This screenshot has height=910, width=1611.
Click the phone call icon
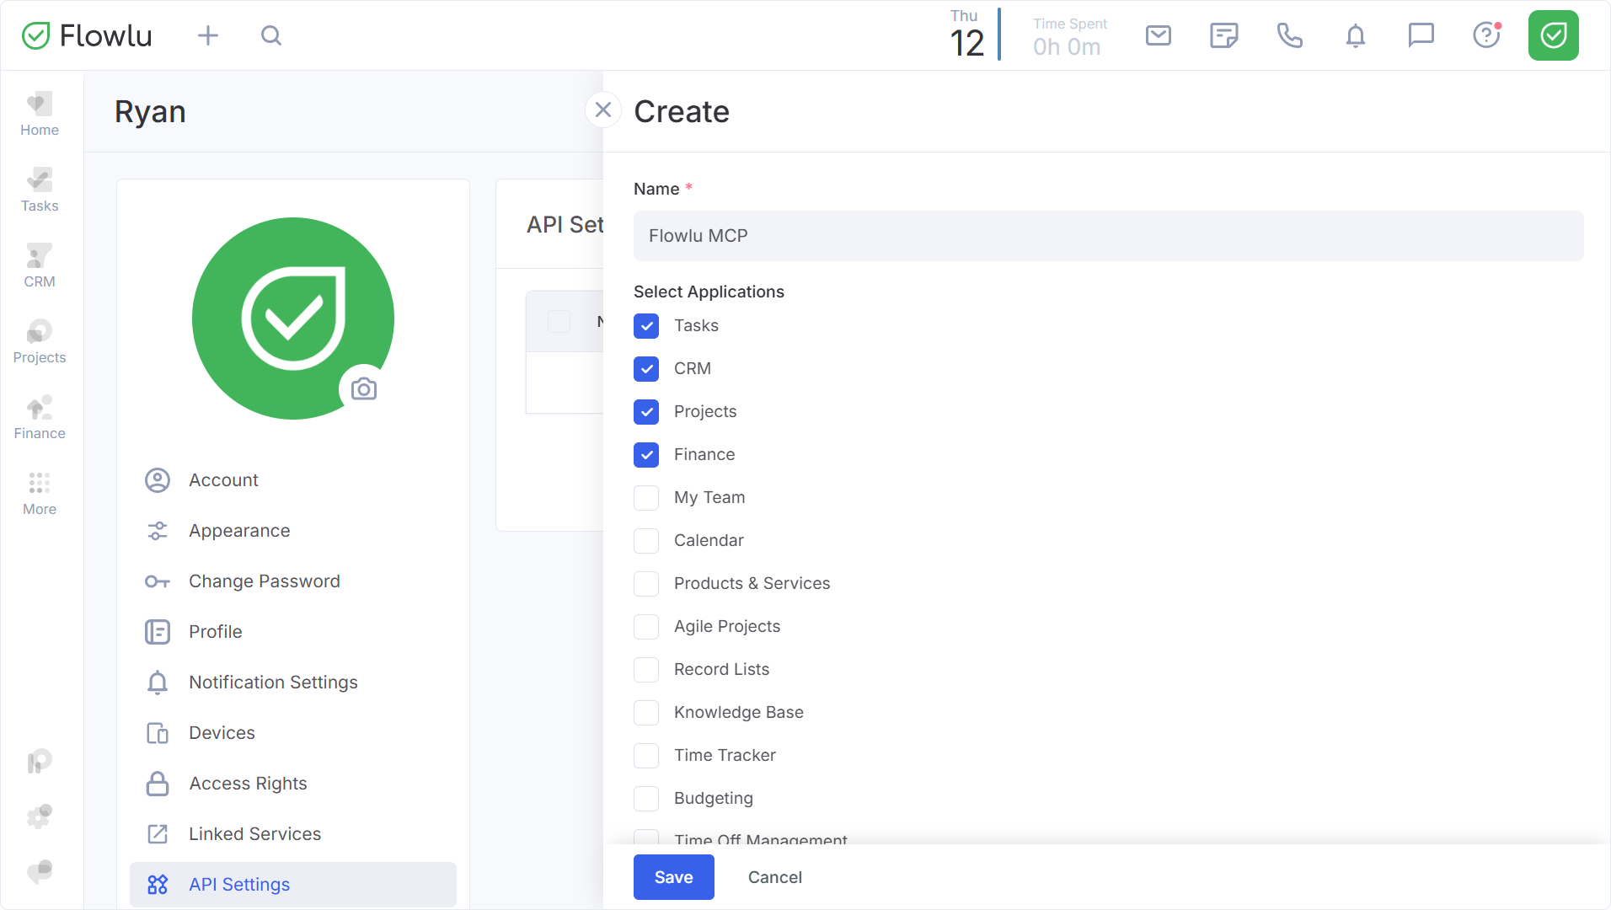click(x=1289, y=35)
